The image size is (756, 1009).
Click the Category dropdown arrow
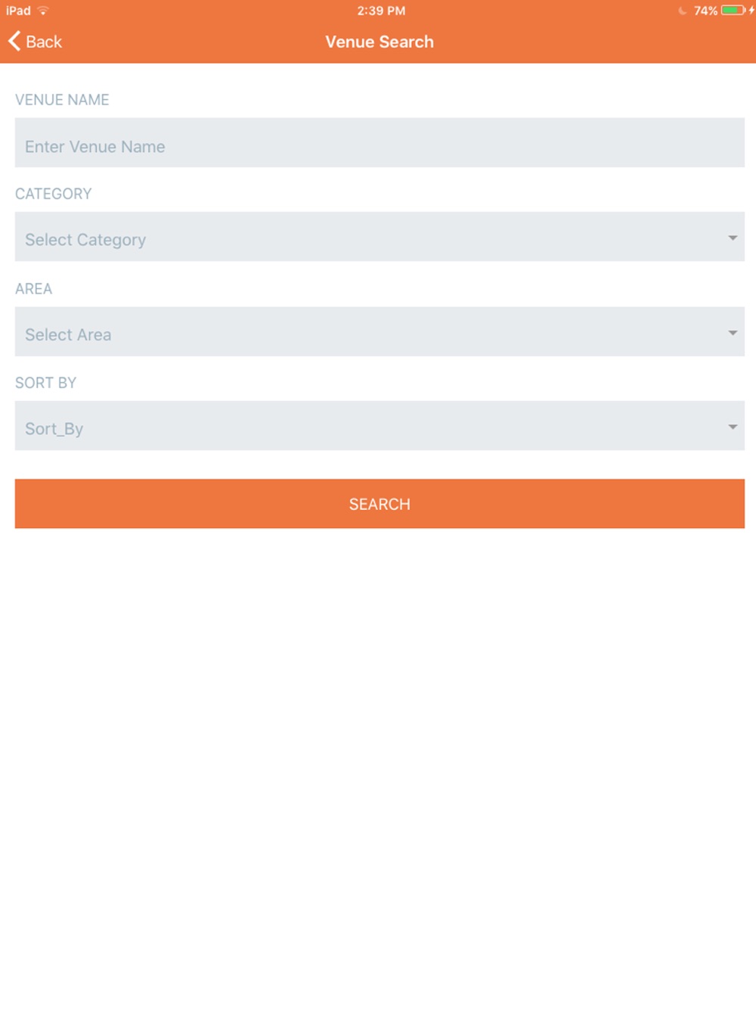click(733, 238)
